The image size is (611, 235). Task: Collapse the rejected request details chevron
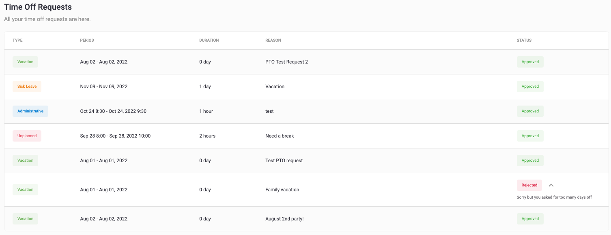click(x=551, y=185)
